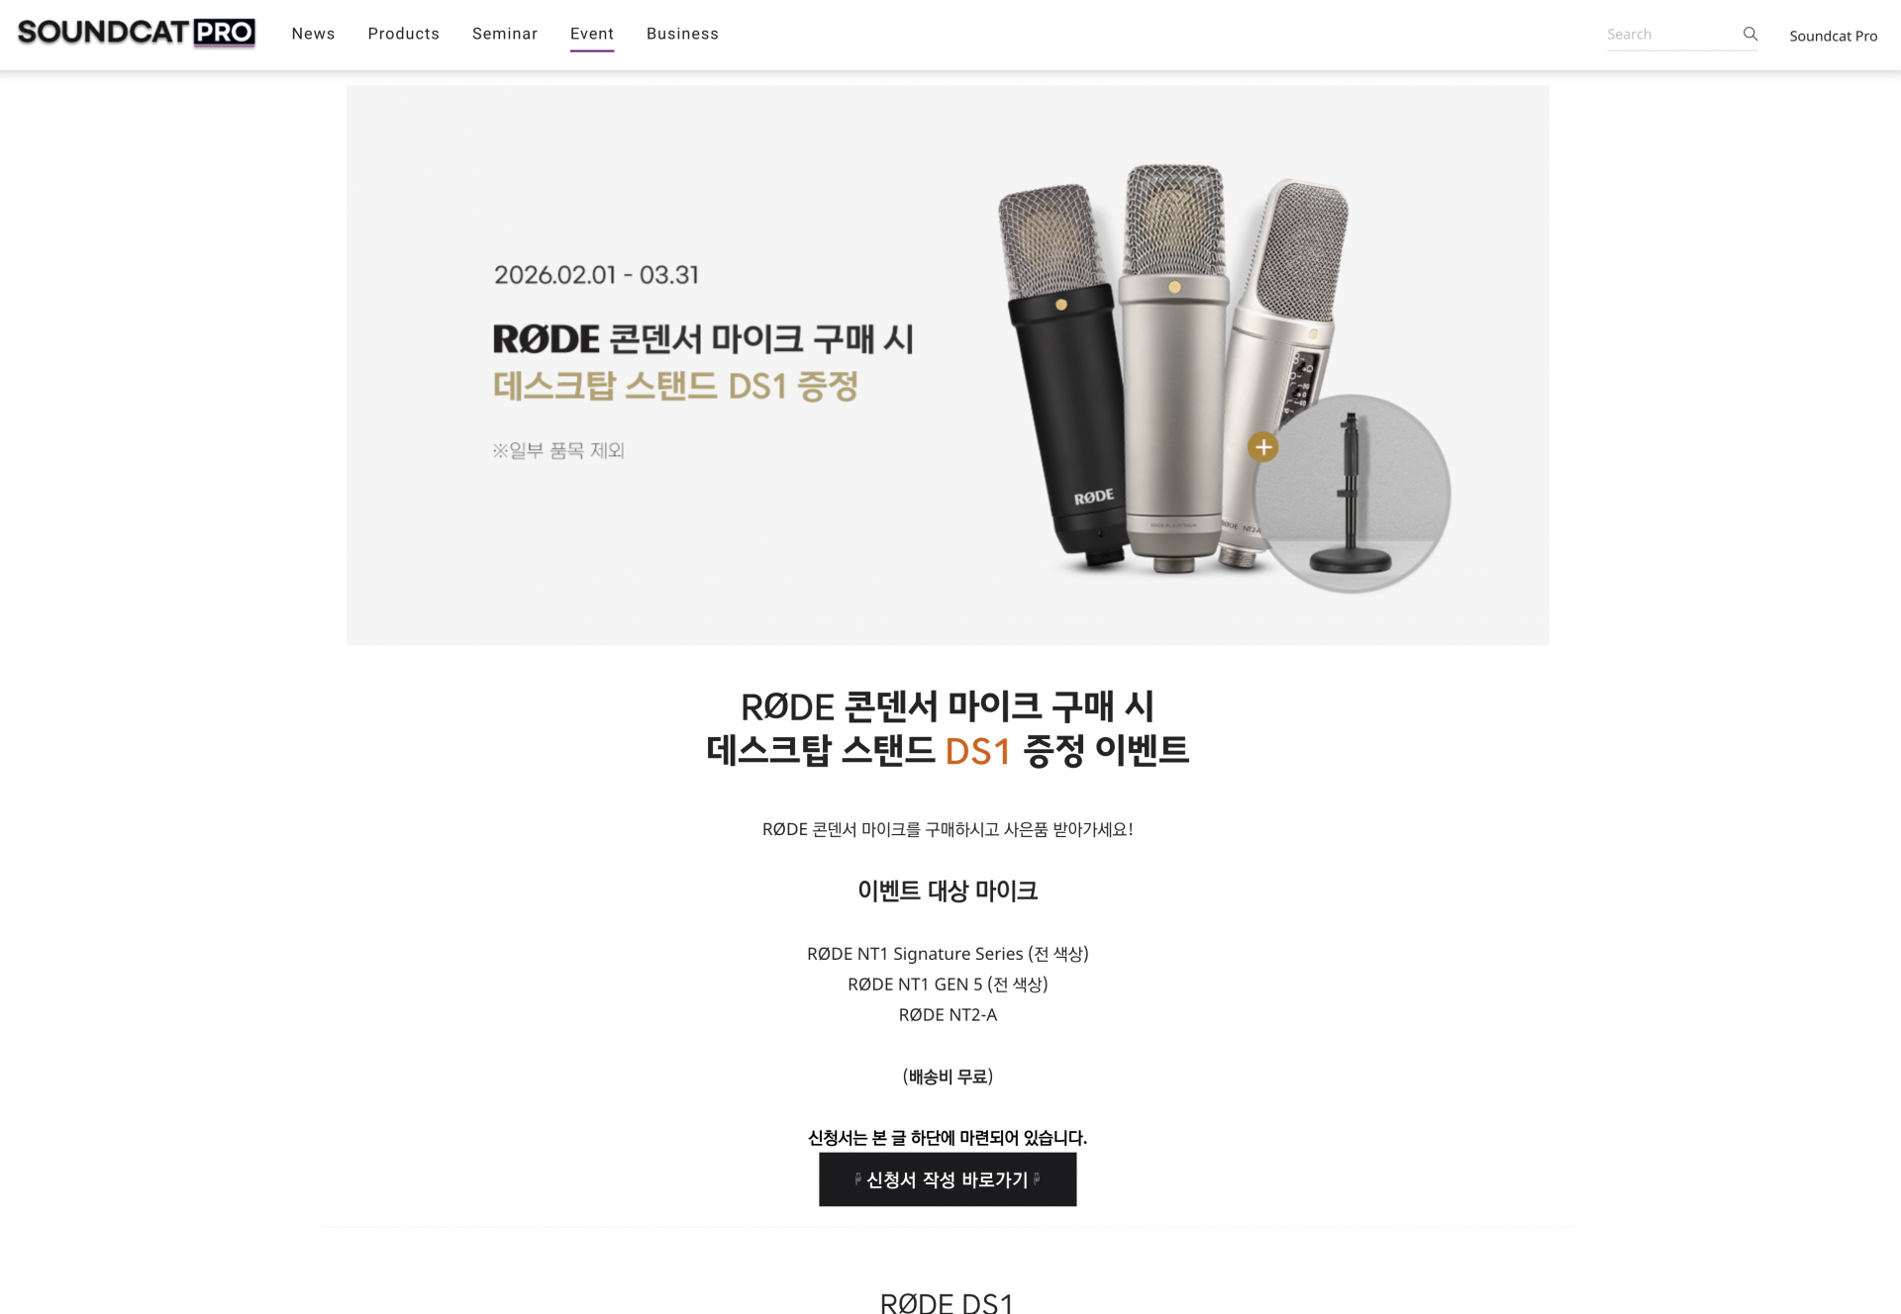Open the Business menu

click(682, 34)
